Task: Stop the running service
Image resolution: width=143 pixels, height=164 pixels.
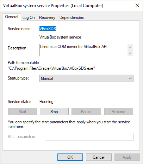Action: pyautogui.click(x=54, y=112)
